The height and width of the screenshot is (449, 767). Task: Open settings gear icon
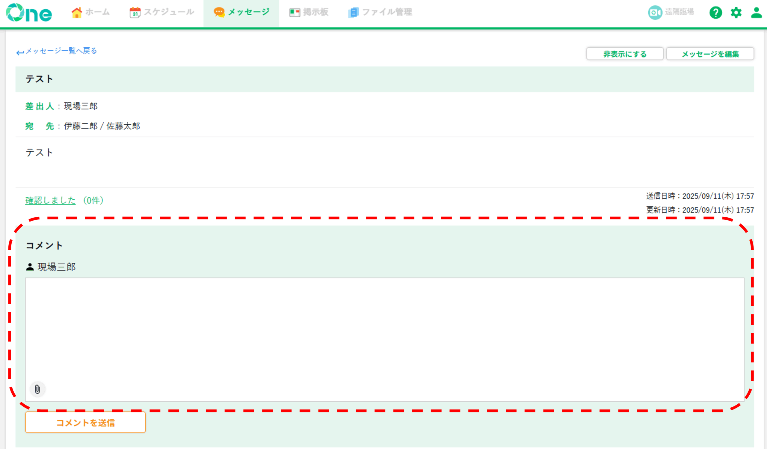coord(736,13)
